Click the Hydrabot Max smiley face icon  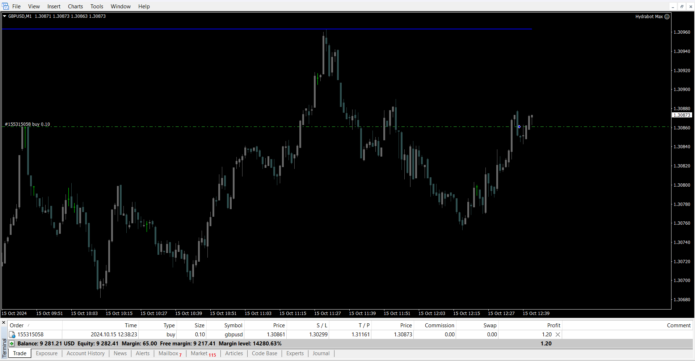(667, 17)
